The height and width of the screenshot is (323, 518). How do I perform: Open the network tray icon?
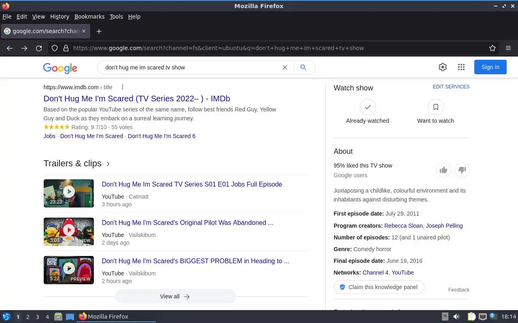pos(482,317)
